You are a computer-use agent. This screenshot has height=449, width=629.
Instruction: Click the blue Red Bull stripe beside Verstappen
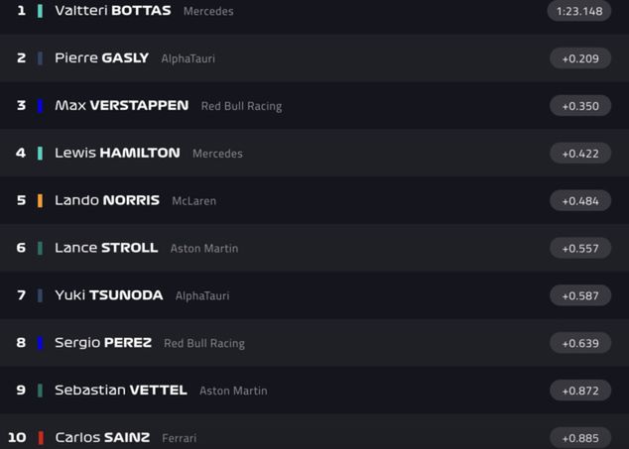(x=40, y=106)
